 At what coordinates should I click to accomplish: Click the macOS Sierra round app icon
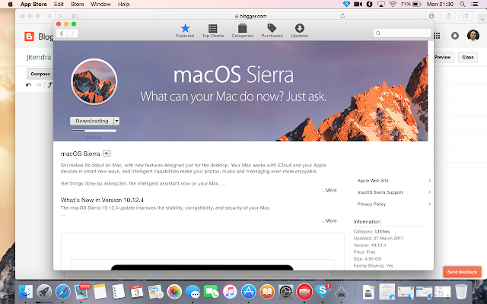pyautogui.click(x=94, y=81)
